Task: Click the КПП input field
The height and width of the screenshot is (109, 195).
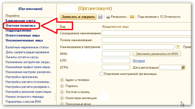Action: [x=116, y=61]
